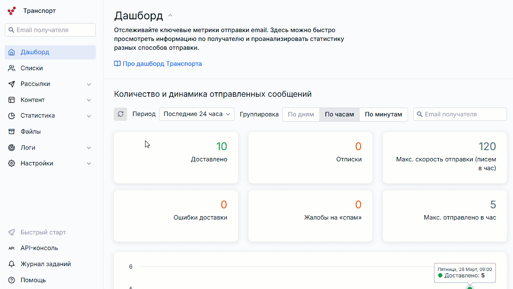Image resolution: width=513 pixels, height=289 pixels.
Task: Expand the Рассылки sidebar section
Action: [50, 84]
